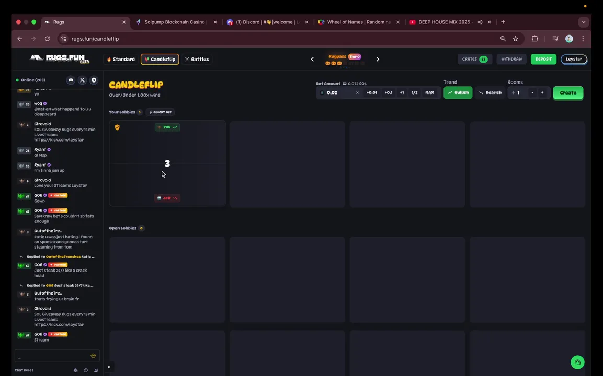The height and width of the screenshot is (376, 603).
Task: Open a new browser tab
Action: point(503,22)
